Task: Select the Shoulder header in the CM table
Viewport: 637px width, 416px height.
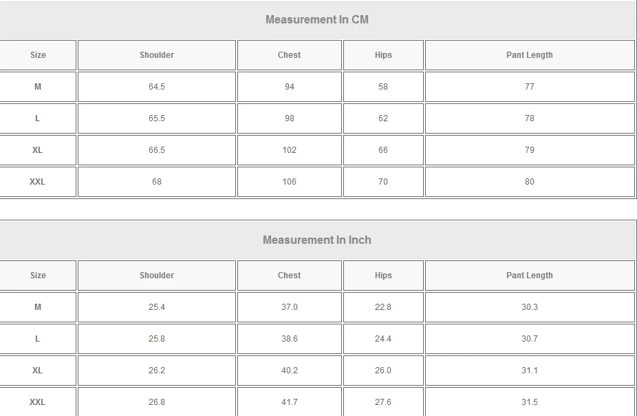Action: [x=157, y=55]
